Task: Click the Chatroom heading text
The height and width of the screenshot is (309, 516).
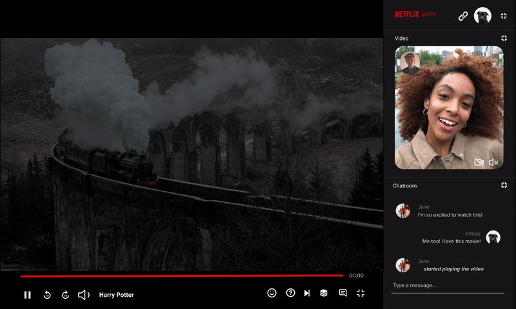Action: click(405, 185)
